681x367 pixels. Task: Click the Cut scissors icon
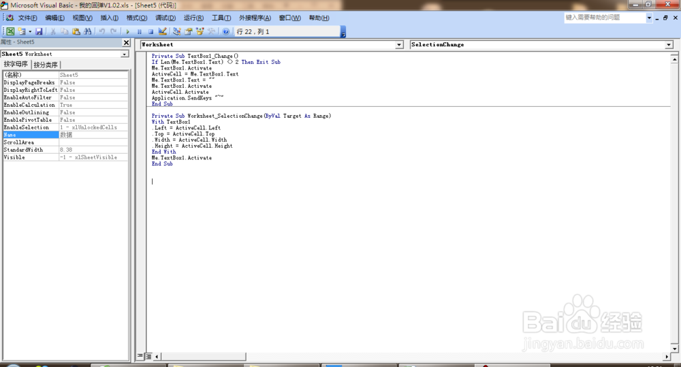click(x=53, y=31)
